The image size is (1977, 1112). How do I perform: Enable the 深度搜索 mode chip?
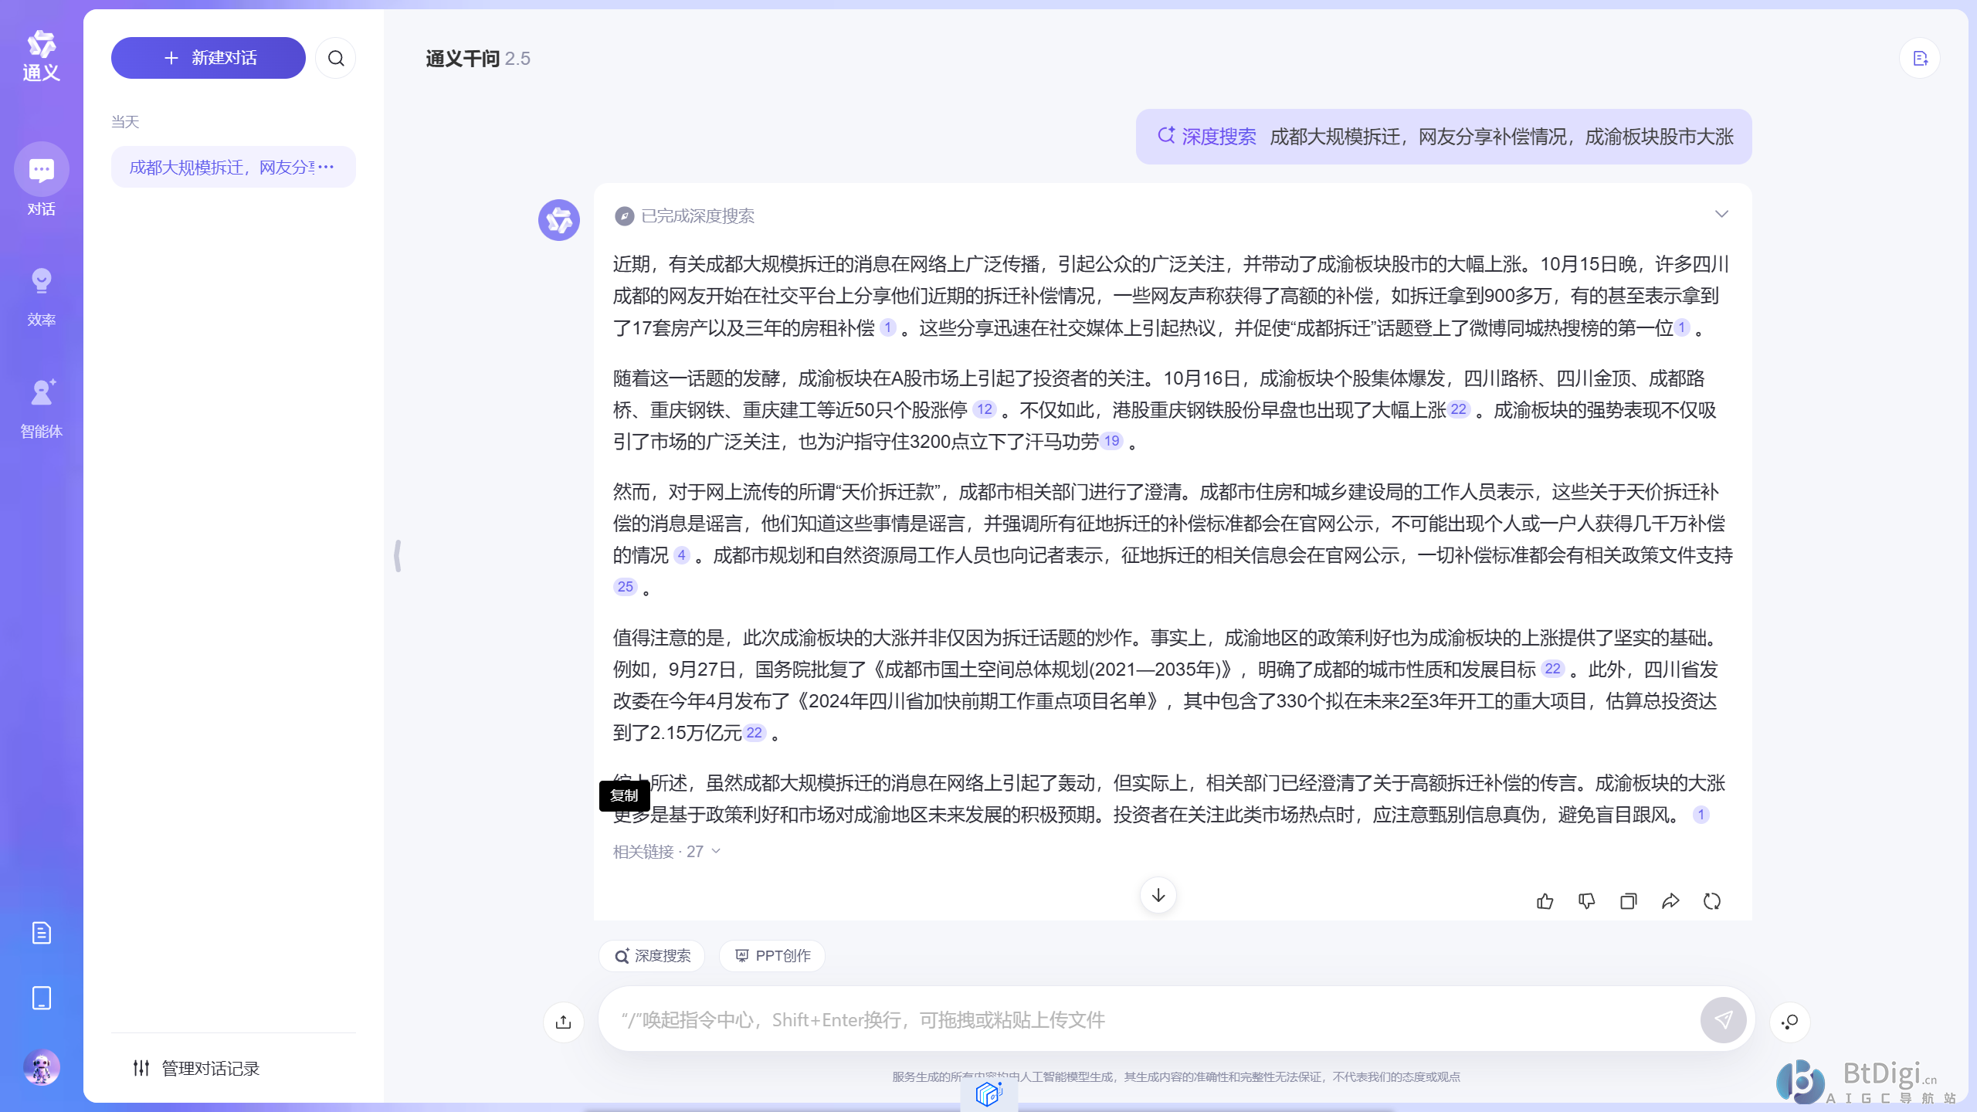click(x=652, y=956)
